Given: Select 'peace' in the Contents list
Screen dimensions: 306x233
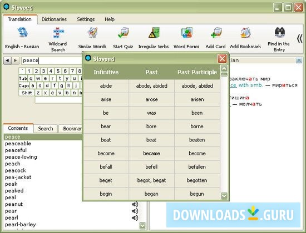Looking at the screenshot, I should (43, 137).
